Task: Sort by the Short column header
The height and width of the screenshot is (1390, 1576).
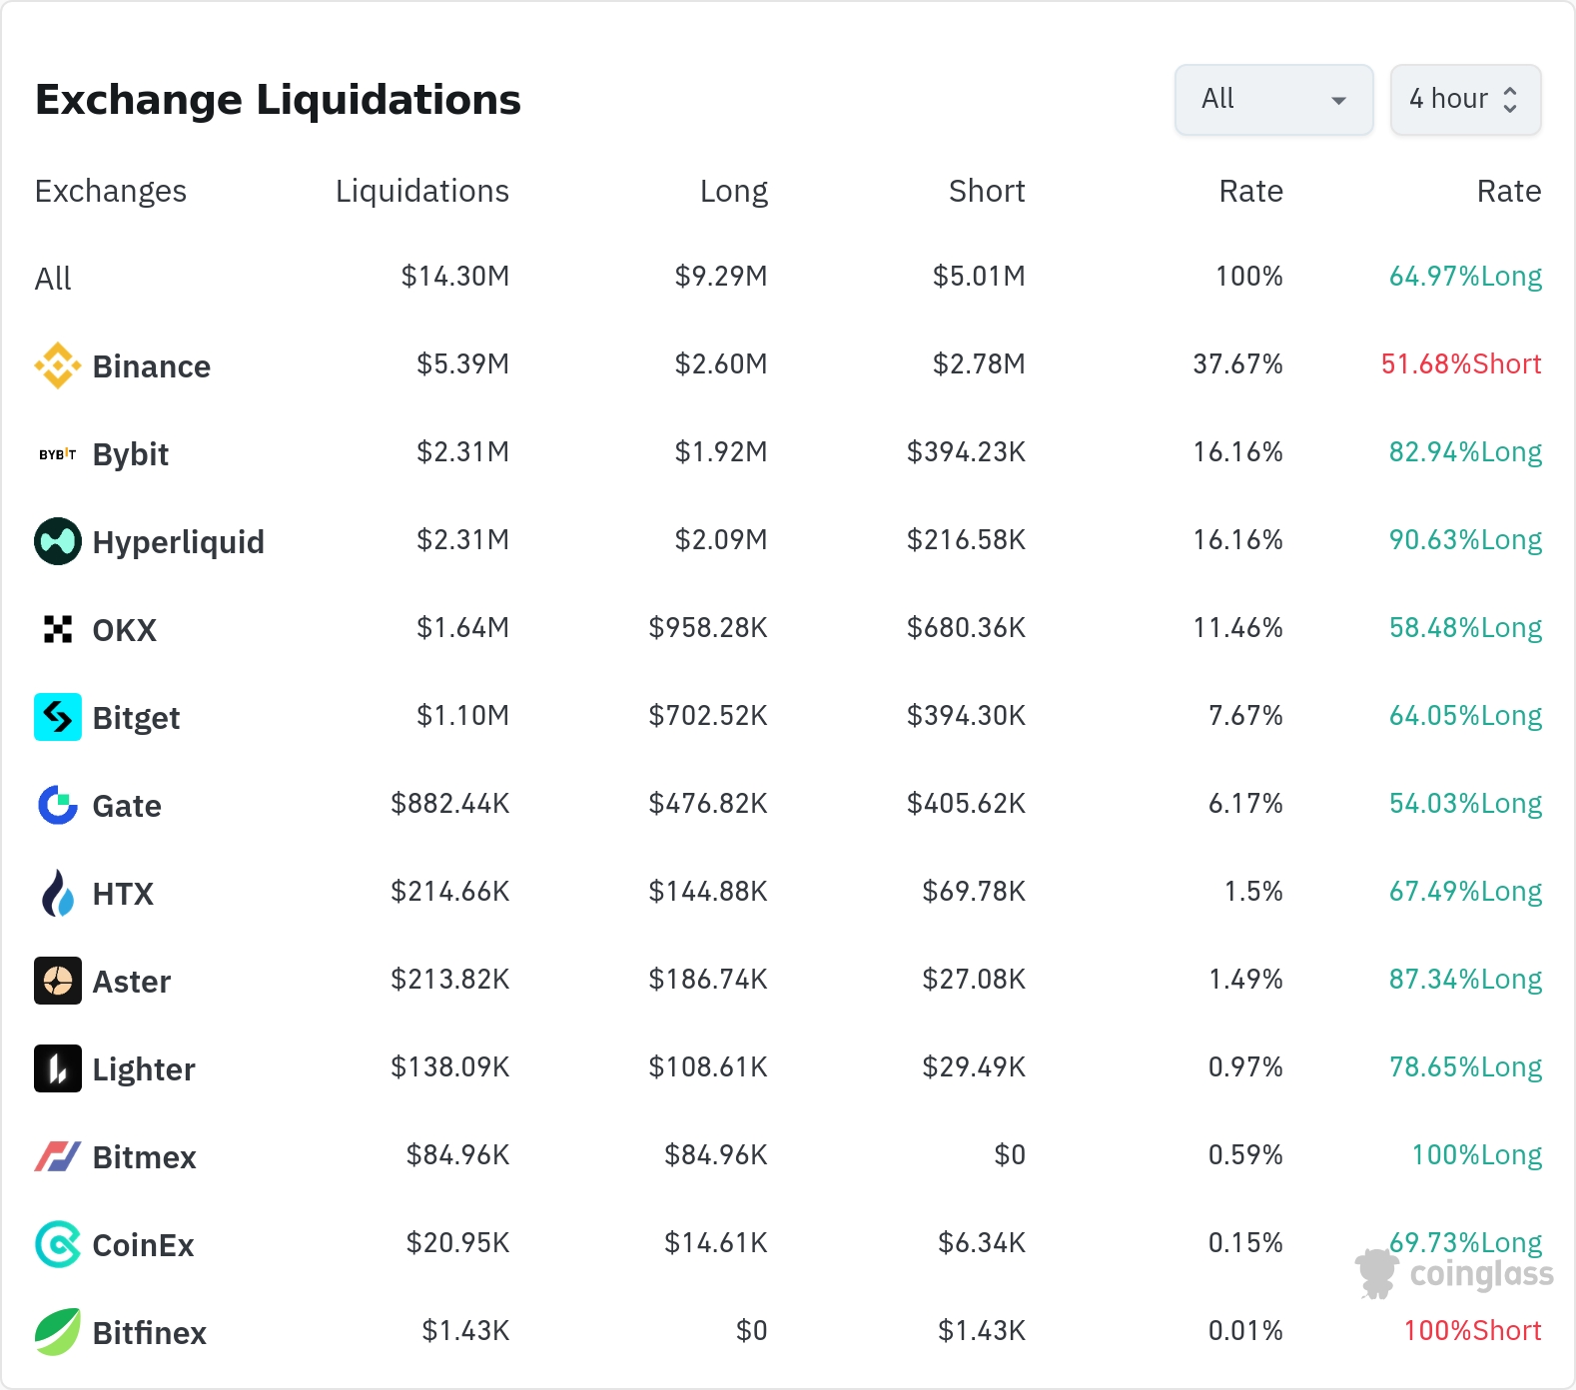Action: pyautogui.click(x=986, y=191)
